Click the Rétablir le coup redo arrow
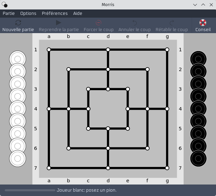The width and height of the screenshot is (216, 196). 172,23
